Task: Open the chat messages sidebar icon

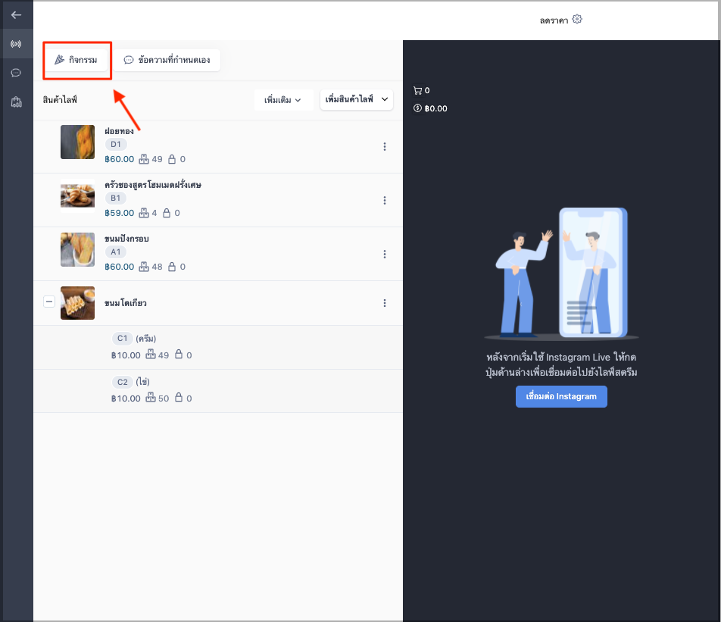Action: [x=16, y=73]
